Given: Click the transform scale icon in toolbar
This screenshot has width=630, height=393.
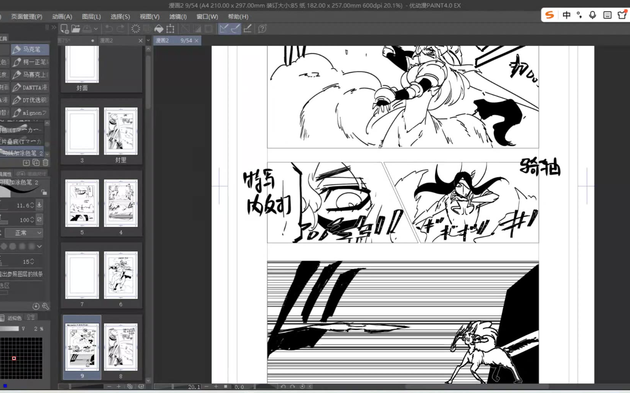Looking at the screenshot, I should (170, 29).
